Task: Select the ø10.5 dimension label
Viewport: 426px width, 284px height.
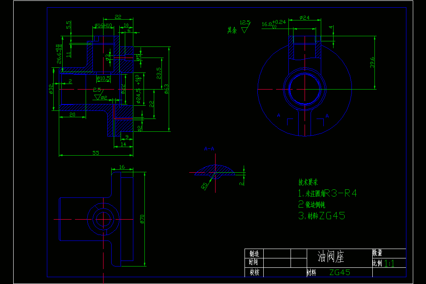Action: pos(103,78)
